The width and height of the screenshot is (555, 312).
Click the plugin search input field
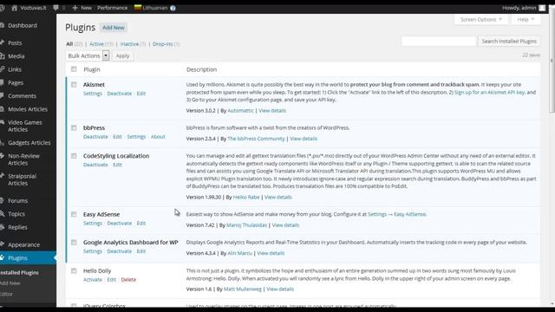[439, 42]
